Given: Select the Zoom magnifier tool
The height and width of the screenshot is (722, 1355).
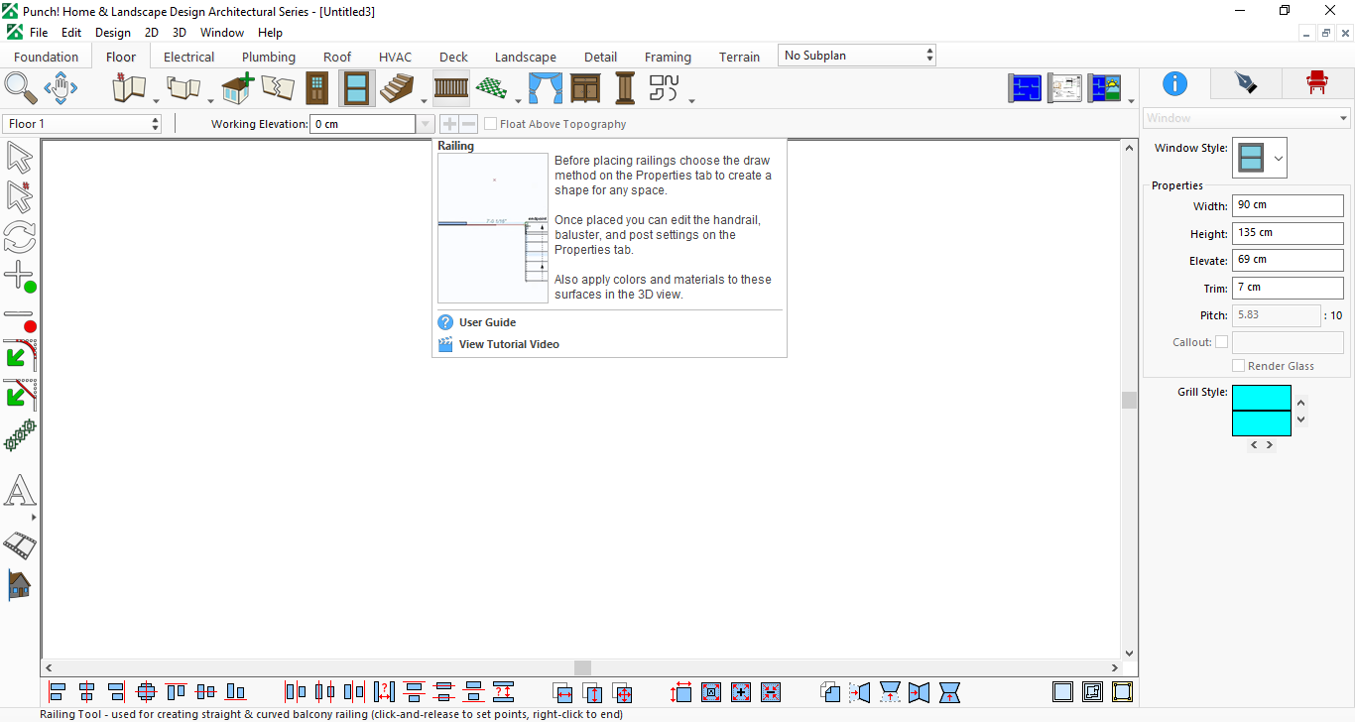Looking at the screenshot, I should 21,88.
